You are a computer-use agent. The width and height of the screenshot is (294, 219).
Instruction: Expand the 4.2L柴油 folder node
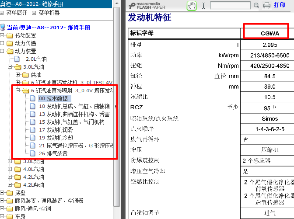[x=10, y=185]
